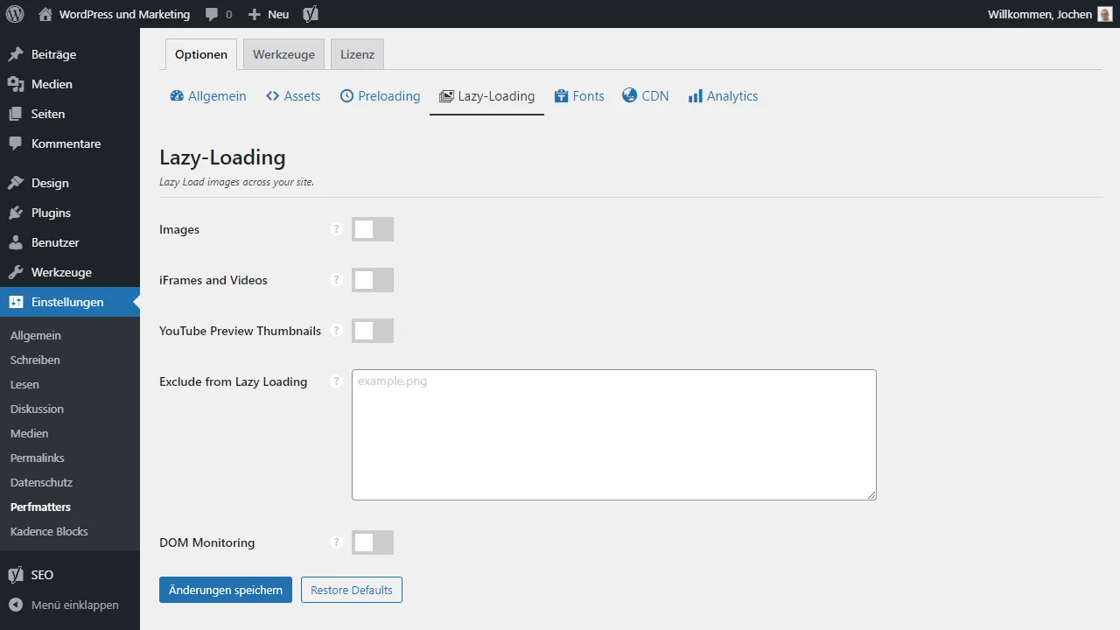
Task: Click the Preloading clock icon
Action: (x=346, y=96)
